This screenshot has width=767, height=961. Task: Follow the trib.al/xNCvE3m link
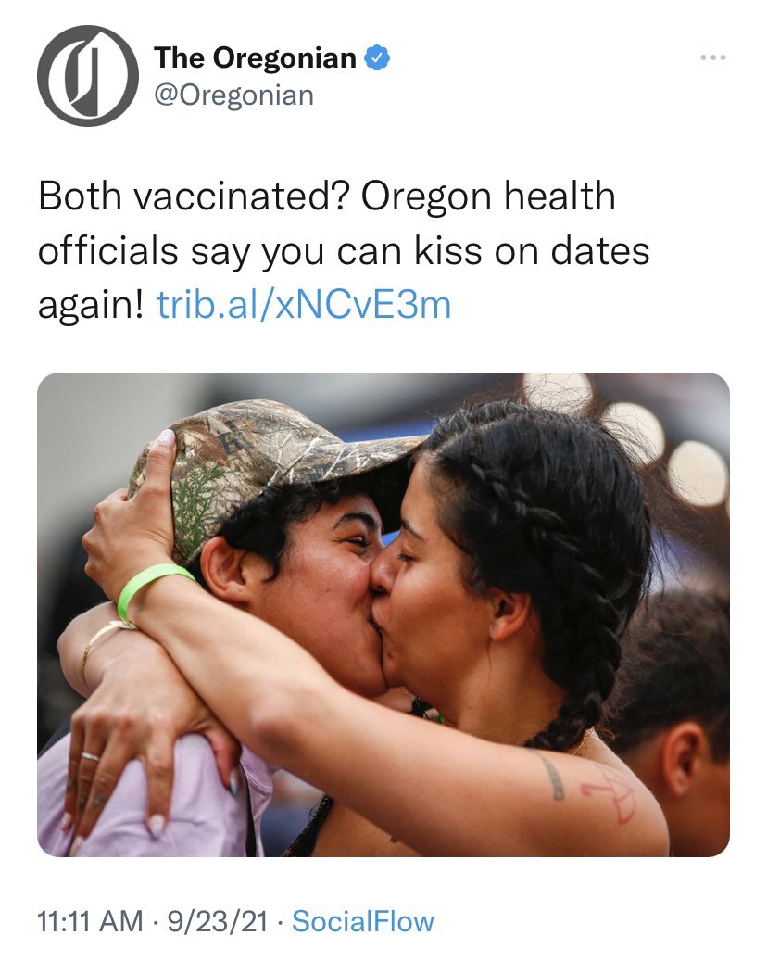[x=304, y=305]
